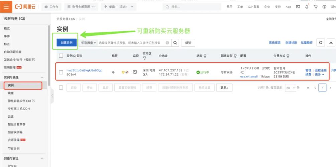Refresh the instance list
The image size is (336, 167).
pyautogui.click(x=321, y=43)
